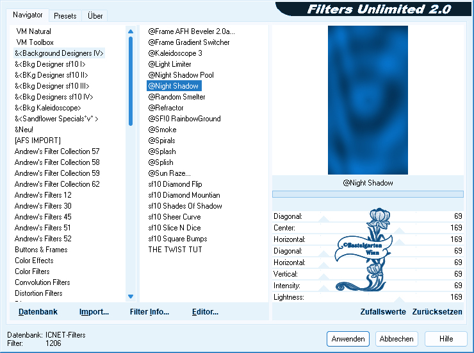
Task: Select &<Bkg Designer sf10 III> category
Action: coord(52,86)
